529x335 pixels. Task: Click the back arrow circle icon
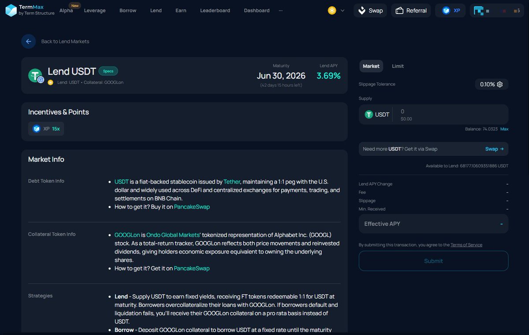pyautogui.click(x=29, y=41)
